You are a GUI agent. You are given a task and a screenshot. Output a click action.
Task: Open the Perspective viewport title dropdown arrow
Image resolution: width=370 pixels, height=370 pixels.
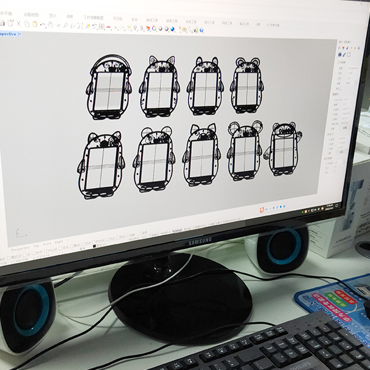coord(20,33)
